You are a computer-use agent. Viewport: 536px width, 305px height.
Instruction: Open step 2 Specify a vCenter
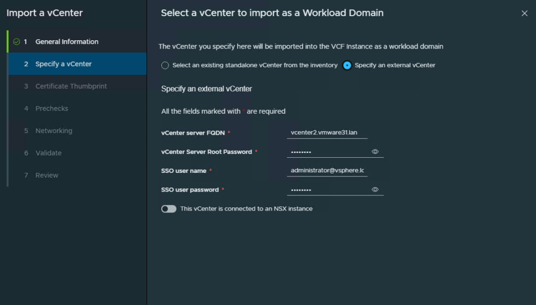[x=63, y=64]
